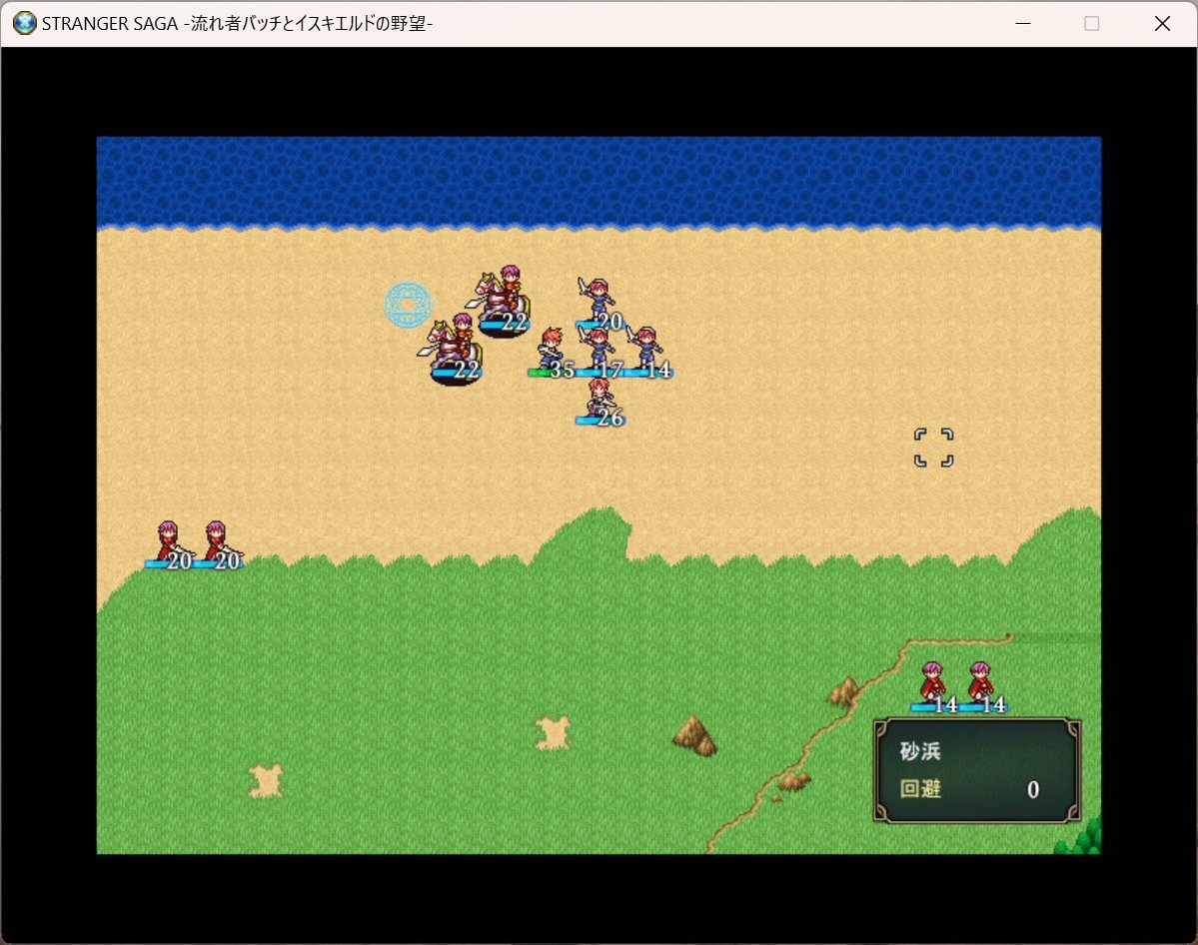Click the white bracket map cursor

(933, 447)
